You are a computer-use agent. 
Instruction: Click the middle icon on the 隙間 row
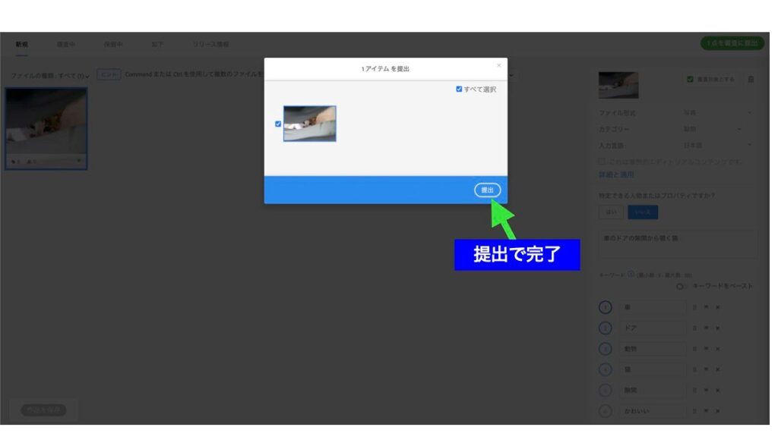706,391
